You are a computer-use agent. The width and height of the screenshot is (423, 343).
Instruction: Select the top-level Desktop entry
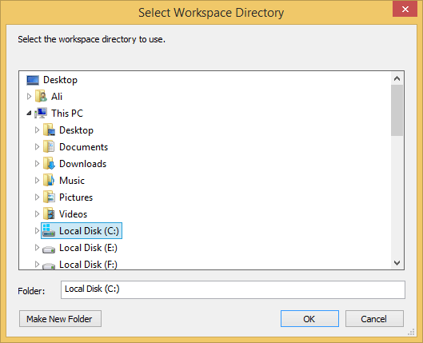coord(60,80)
